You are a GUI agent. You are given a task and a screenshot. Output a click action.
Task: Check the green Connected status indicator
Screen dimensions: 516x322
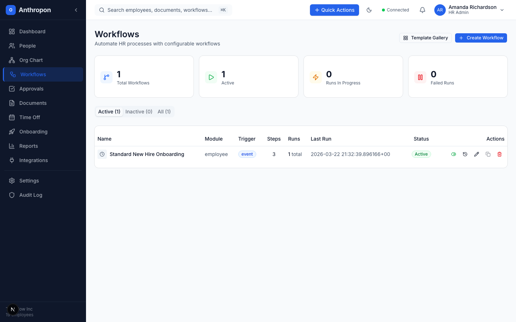(395, 10)
